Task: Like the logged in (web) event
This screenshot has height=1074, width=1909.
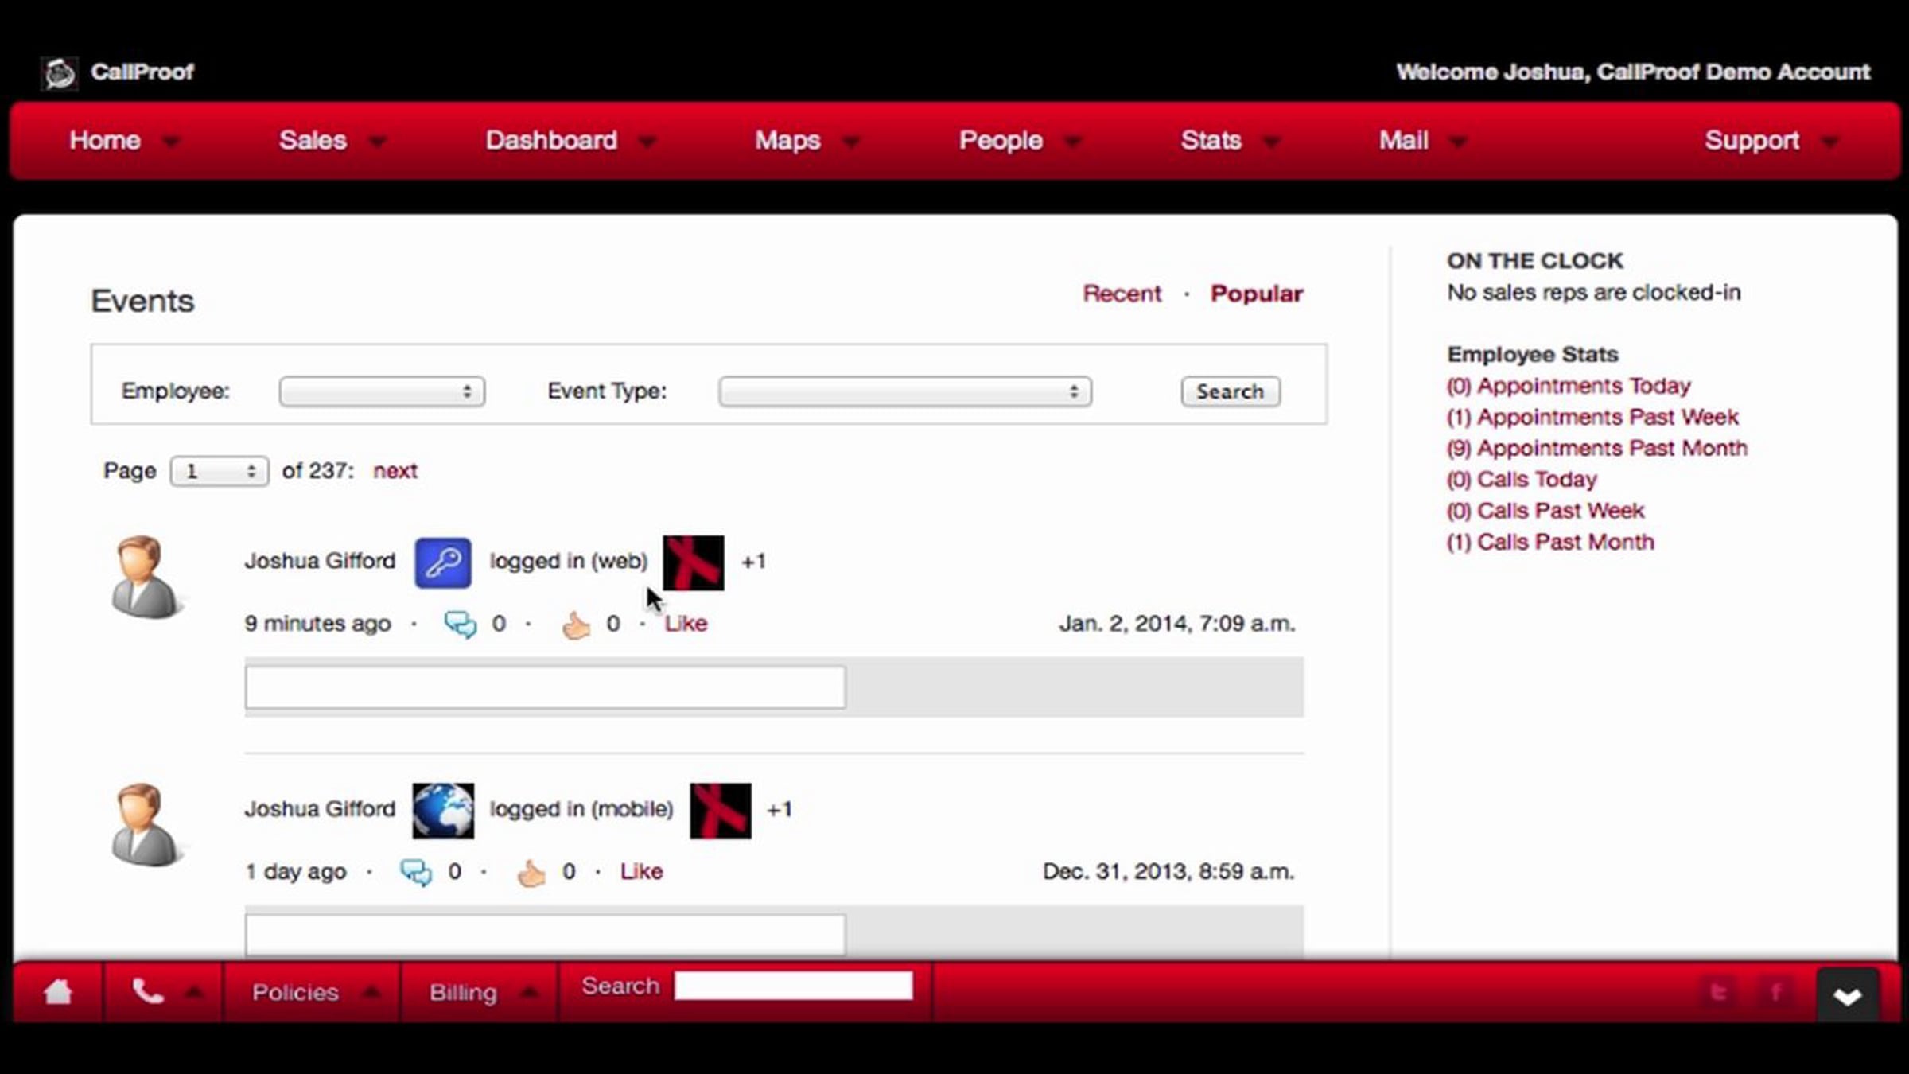Action: point(686,624)
